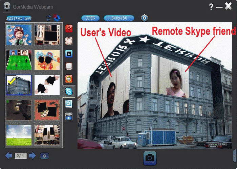Open the Skype effects tab in sidebar

click(x=69, y=91)
